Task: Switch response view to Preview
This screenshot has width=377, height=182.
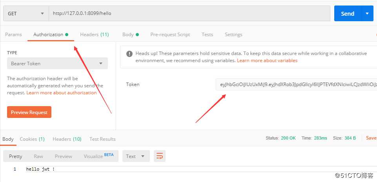Action: tap(64, 156)
